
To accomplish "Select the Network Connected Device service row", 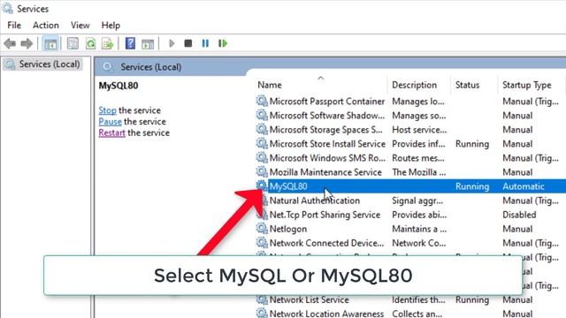I will [410, 243].
